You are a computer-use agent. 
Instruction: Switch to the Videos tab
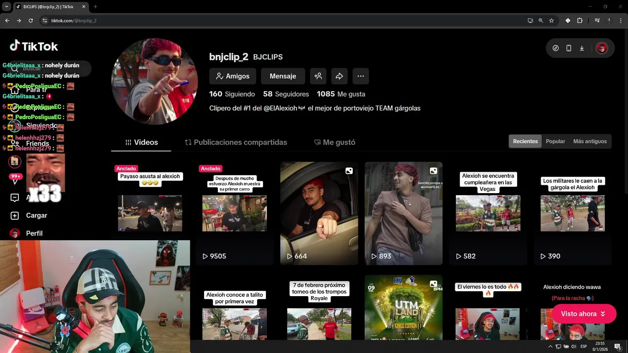pyautogui.click(x=141, y=142)
